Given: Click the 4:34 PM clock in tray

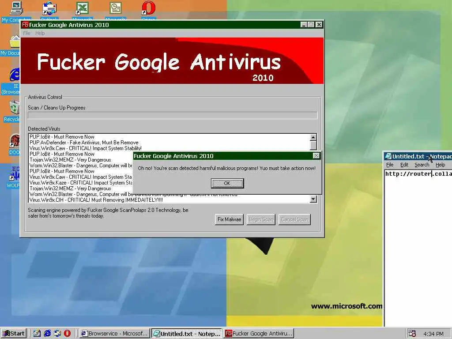Looking at the screenshot, I should [433, 334].
